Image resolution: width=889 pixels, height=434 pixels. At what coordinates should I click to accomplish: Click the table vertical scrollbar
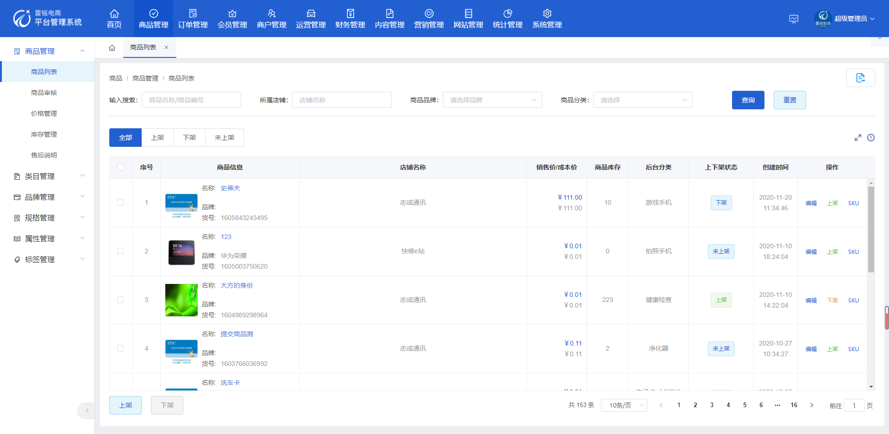pos(871,229)
